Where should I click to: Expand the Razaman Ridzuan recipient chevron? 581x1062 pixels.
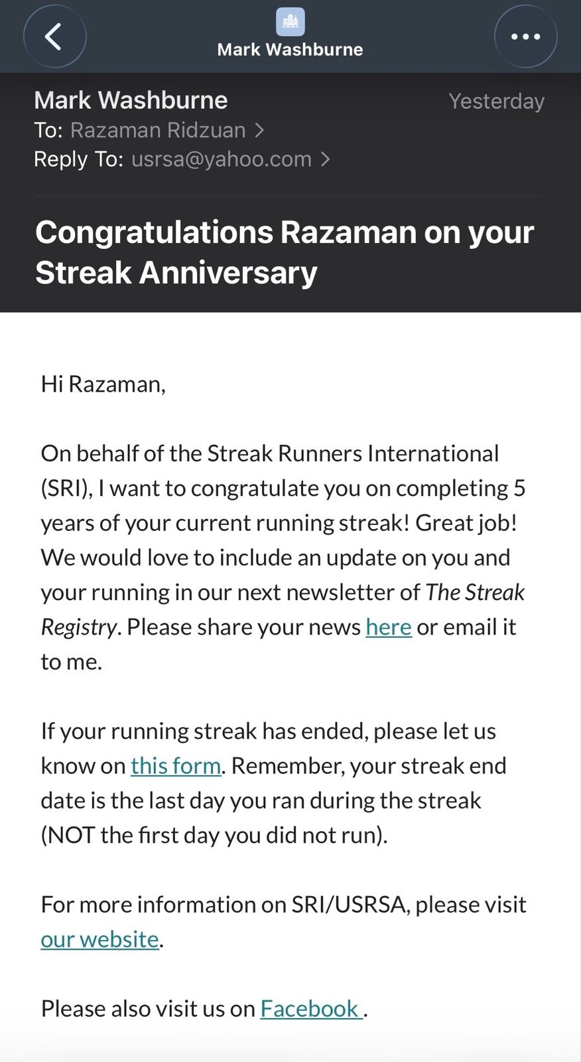[259, 130]
